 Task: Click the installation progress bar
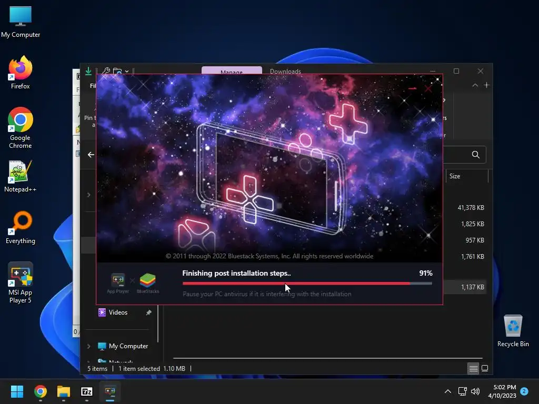point(307,284)
